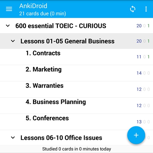Tap the sync icon
The height and width of the screenshot is (153, 153).
point(132,9)
